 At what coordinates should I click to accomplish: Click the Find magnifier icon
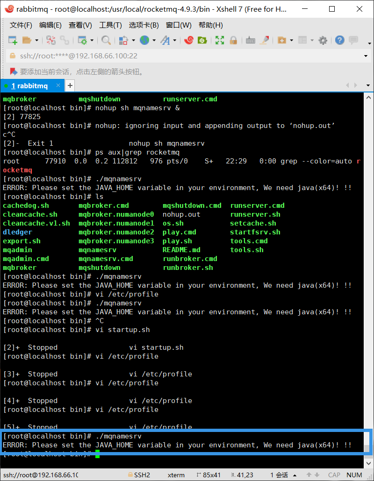106,40
